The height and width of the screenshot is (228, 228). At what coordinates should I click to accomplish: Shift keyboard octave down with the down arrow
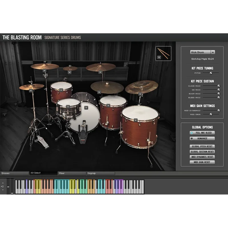pyautogui.click(x=3, y=190)
